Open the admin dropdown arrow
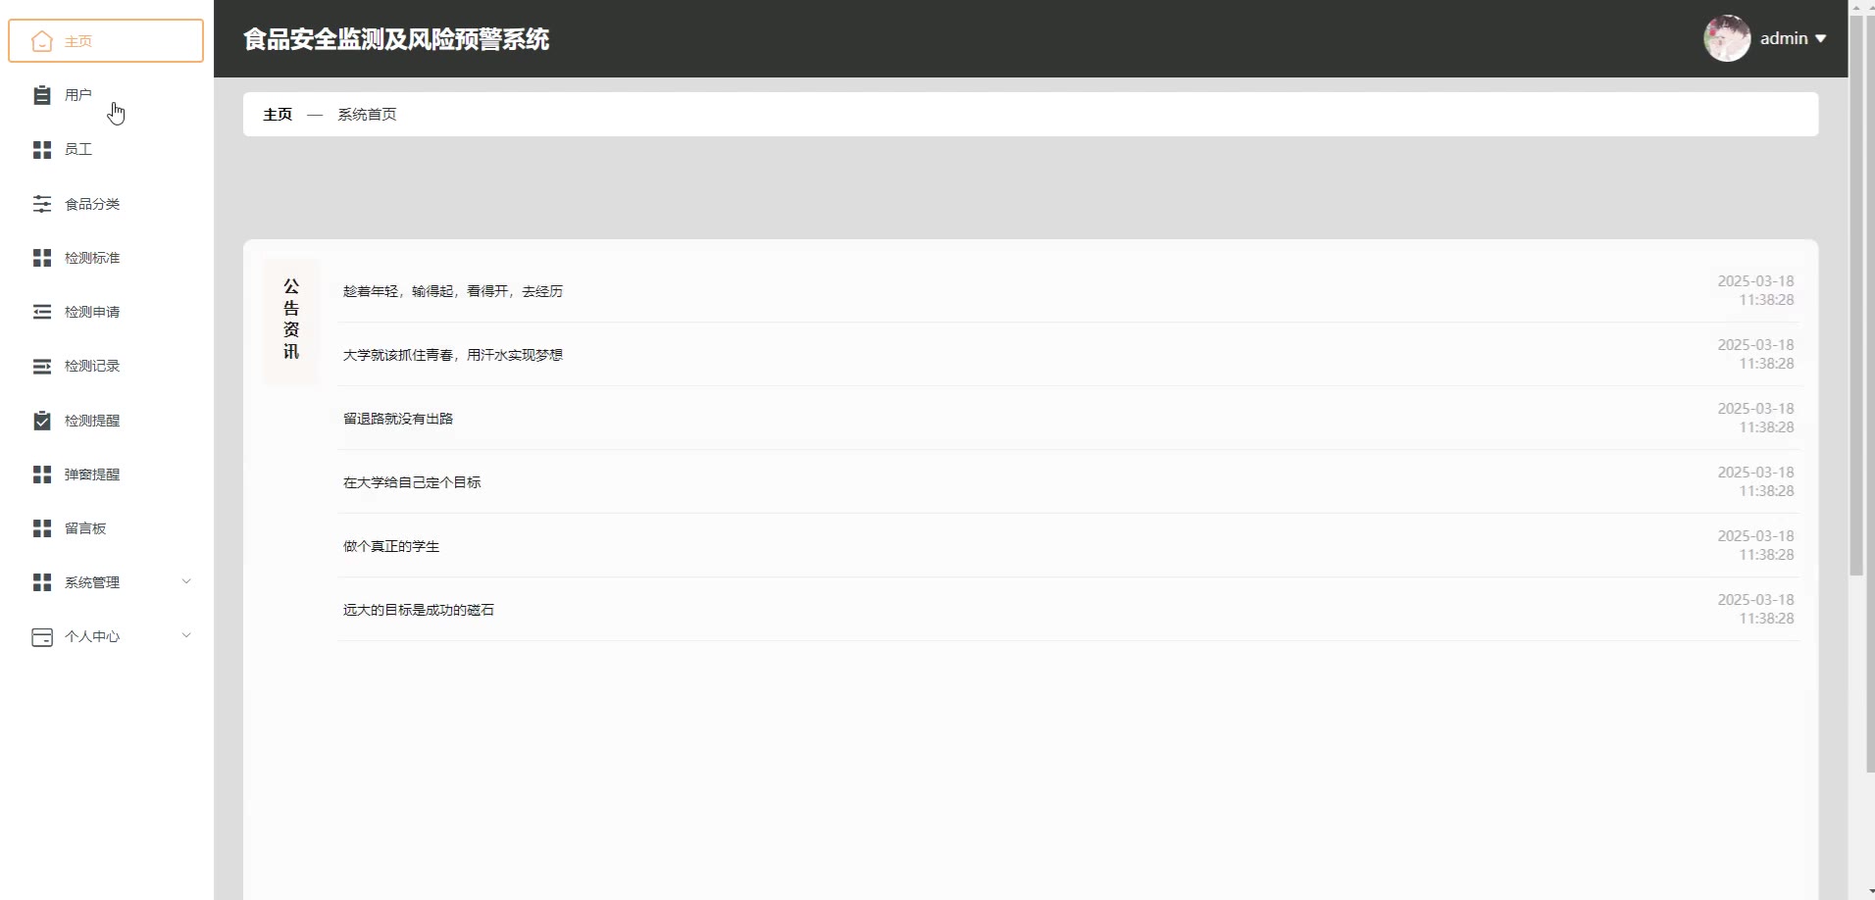 point(1820,39)
